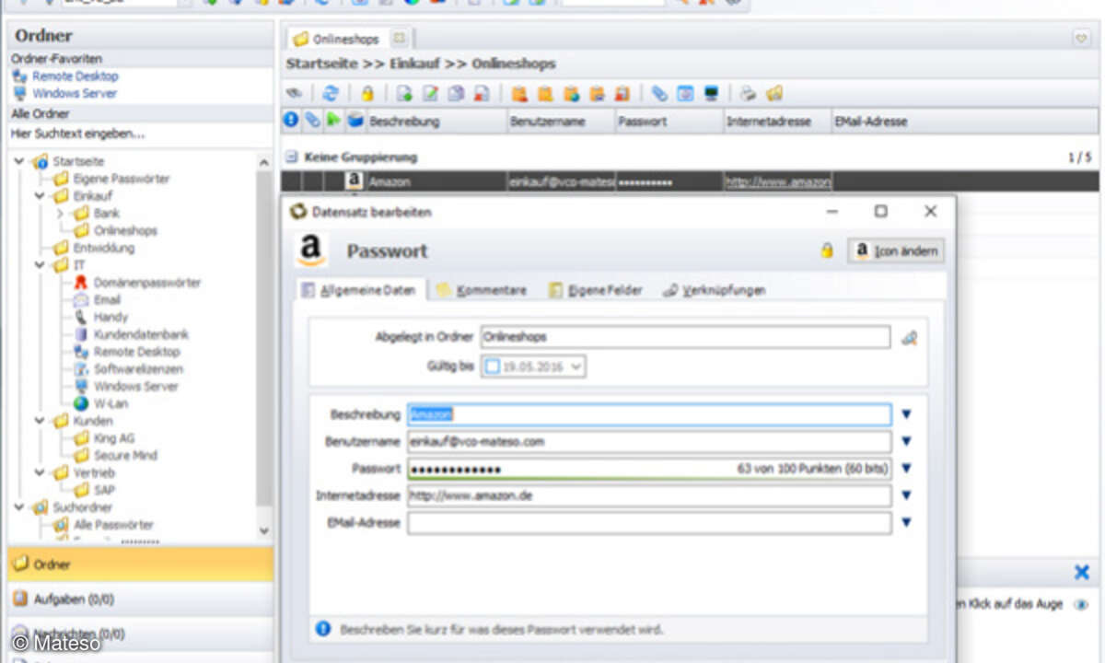Viewport: 1105px width, 663px height.
Task: Add a new record via the green-plus document icon
Action: click(403, 93)
